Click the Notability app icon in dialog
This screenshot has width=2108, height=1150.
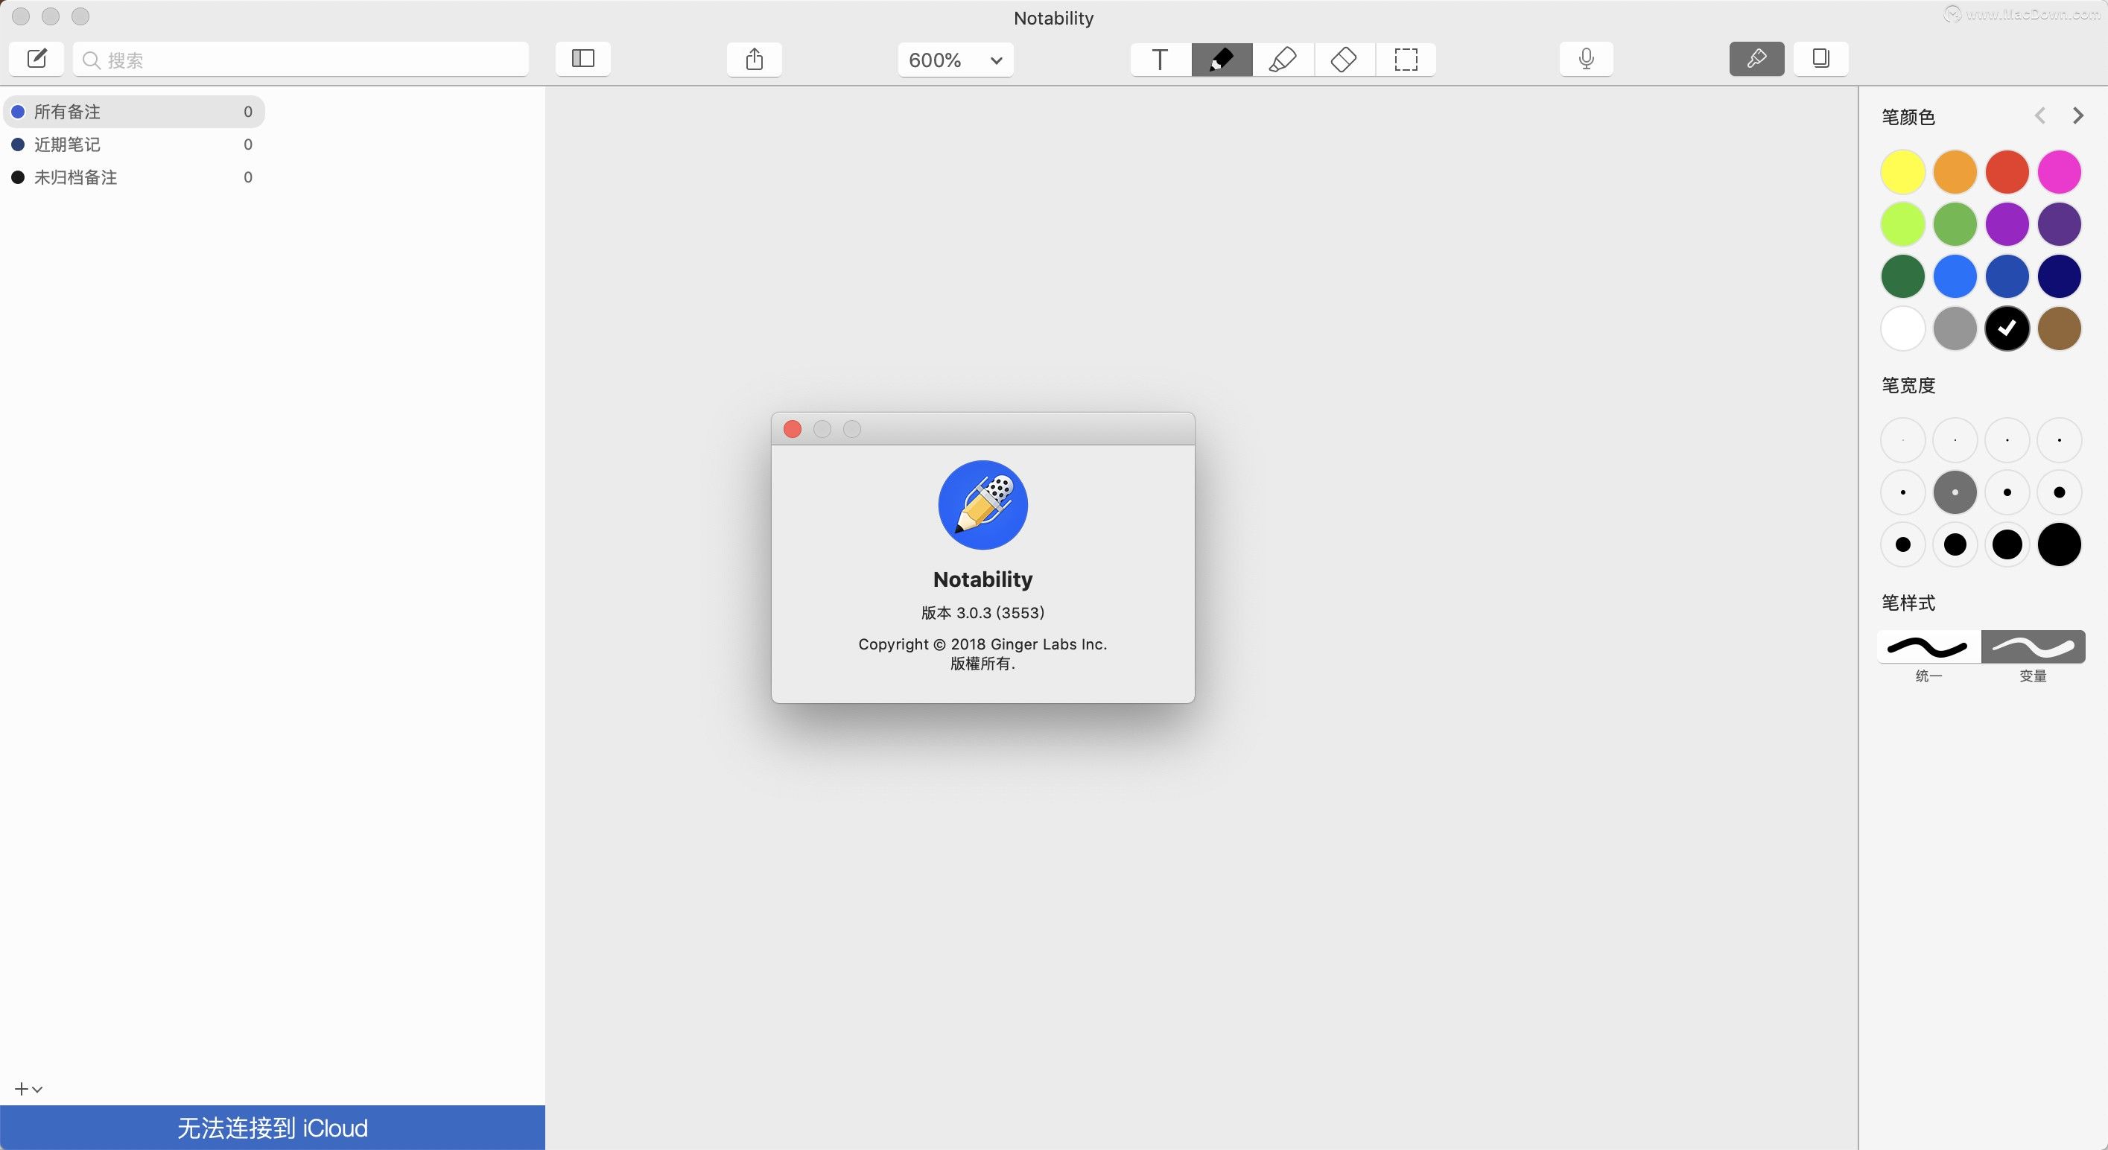[x=982, y=505]
